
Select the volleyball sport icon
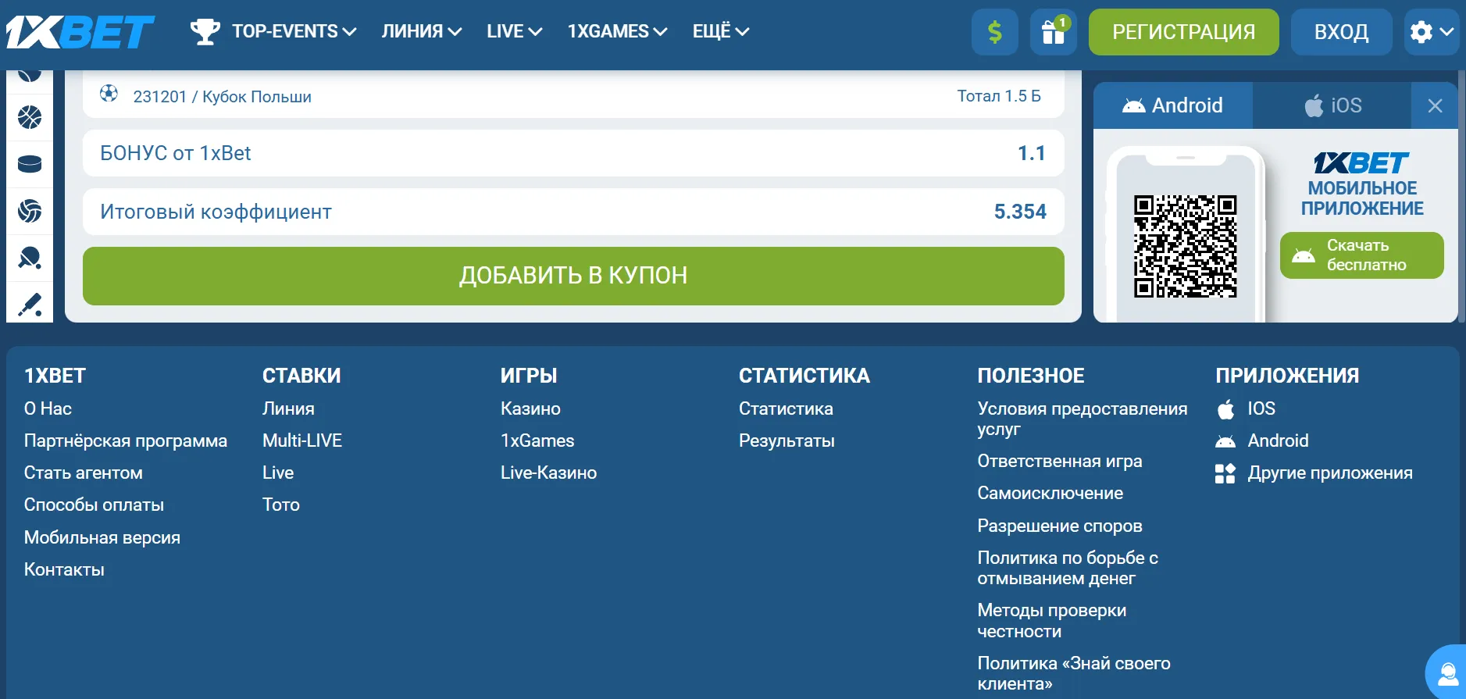click(x=30, y=211)
